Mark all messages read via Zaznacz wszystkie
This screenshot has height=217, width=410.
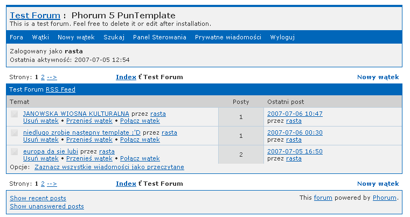[x=109, y=167]
